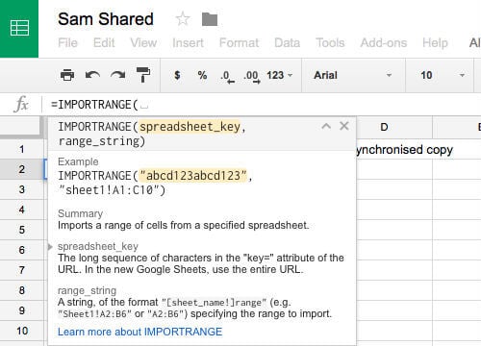Redo the last action
The image size is (481, 346).
pyautogui.click(x=117, y=75)
